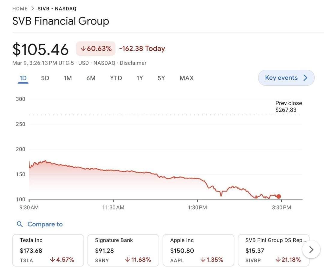The height and width of the screenshot is (272, 324).
Task: Open the Disclaimer link
Action: pos(133,63)
